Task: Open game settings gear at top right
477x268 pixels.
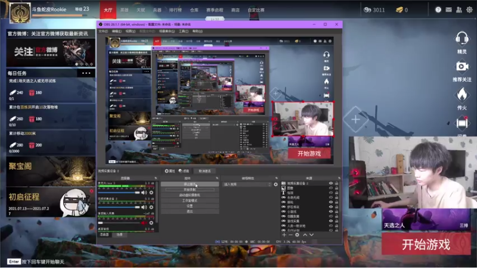Action: (469, 10)
